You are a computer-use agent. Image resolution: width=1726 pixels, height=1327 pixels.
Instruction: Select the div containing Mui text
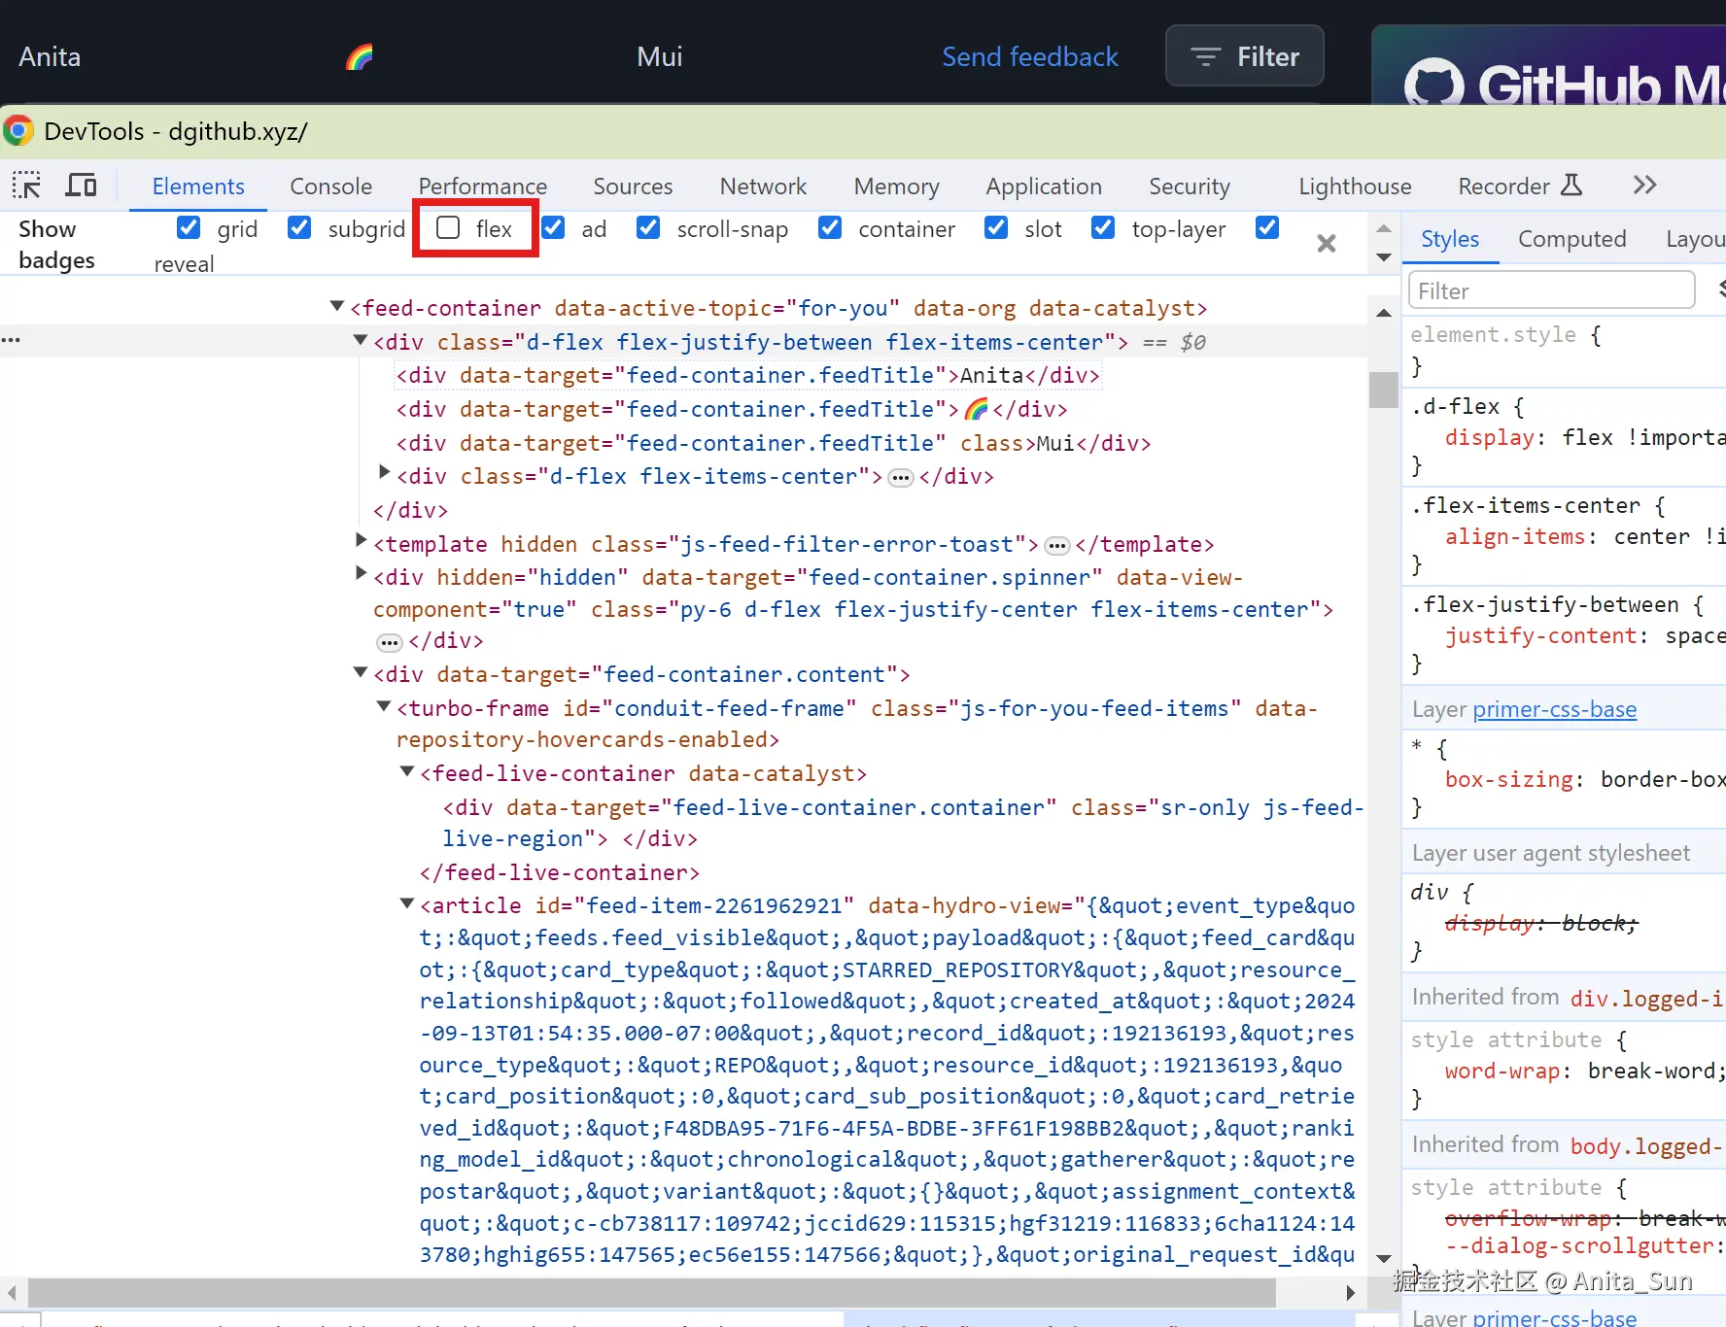coord(774,443)
